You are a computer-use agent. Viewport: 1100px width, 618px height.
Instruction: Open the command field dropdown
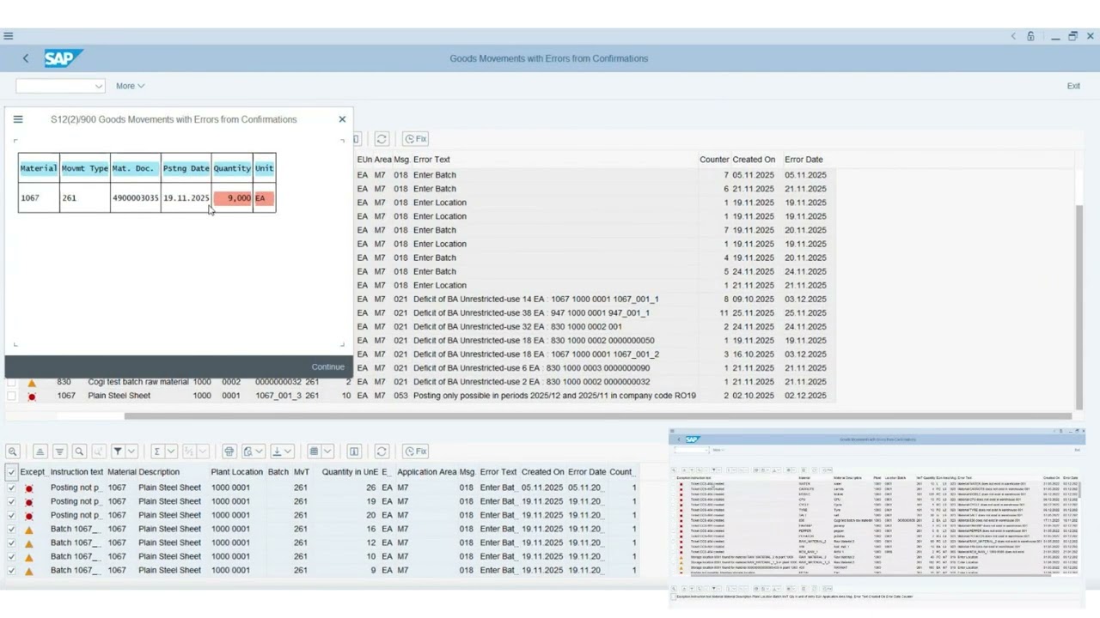[x=98, y=86]
